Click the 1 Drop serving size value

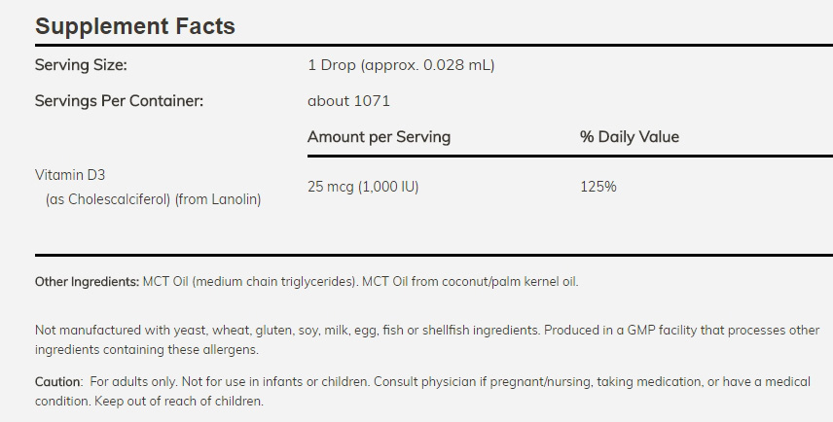(401, 65)
